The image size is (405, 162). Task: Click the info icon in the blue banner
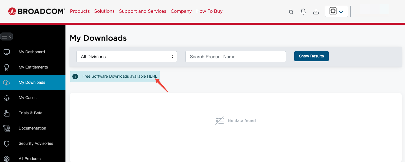pos(75,76)
